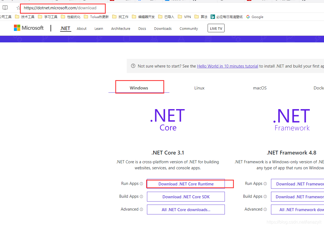Screen dimensions: 324x227
Task: Open the 找工作 bookmark folder
Action: [x=120, y=17]
